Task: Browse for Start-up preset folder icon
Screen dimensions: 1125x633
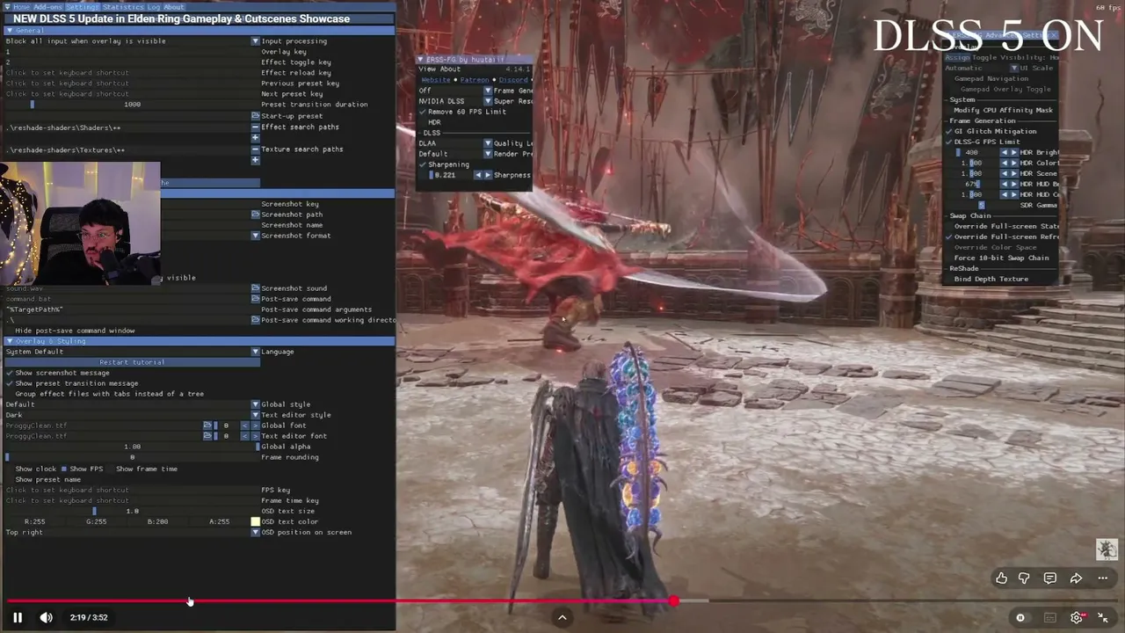Action: (255, 116)
